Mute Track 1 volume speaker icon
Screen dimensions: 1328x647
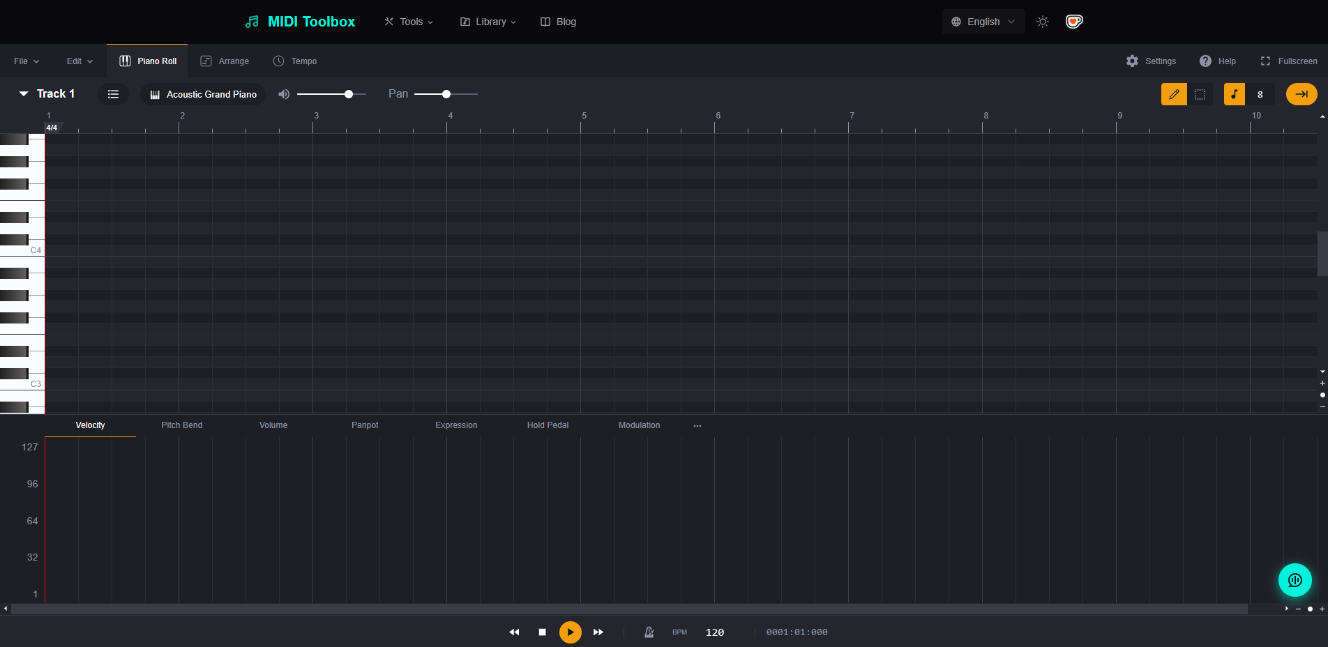coord(284,94)
